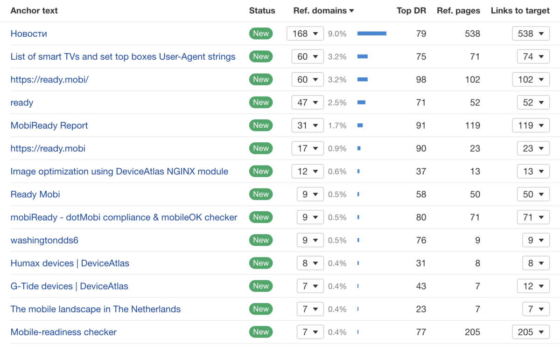Click the Ref. pages column header
This screenshot has height=345, width=560.
(458, 11)
